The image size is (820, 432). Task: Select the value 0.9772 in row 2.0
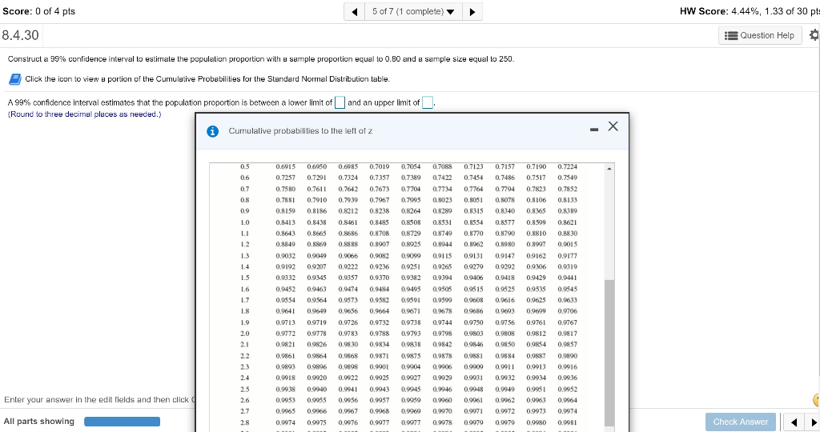(x=286, y=334)
